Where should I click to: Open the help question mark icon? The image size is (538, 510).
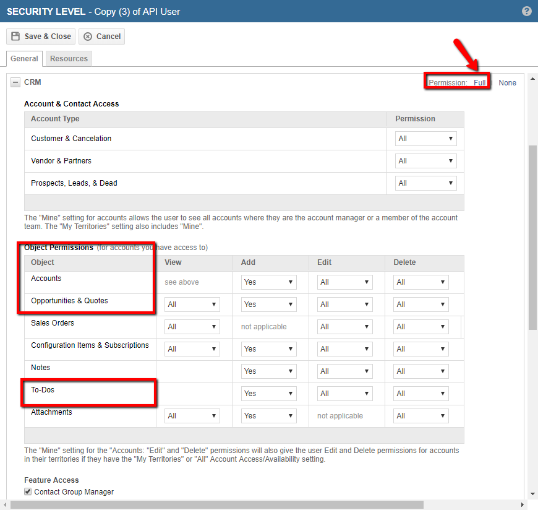click(527, 11)
